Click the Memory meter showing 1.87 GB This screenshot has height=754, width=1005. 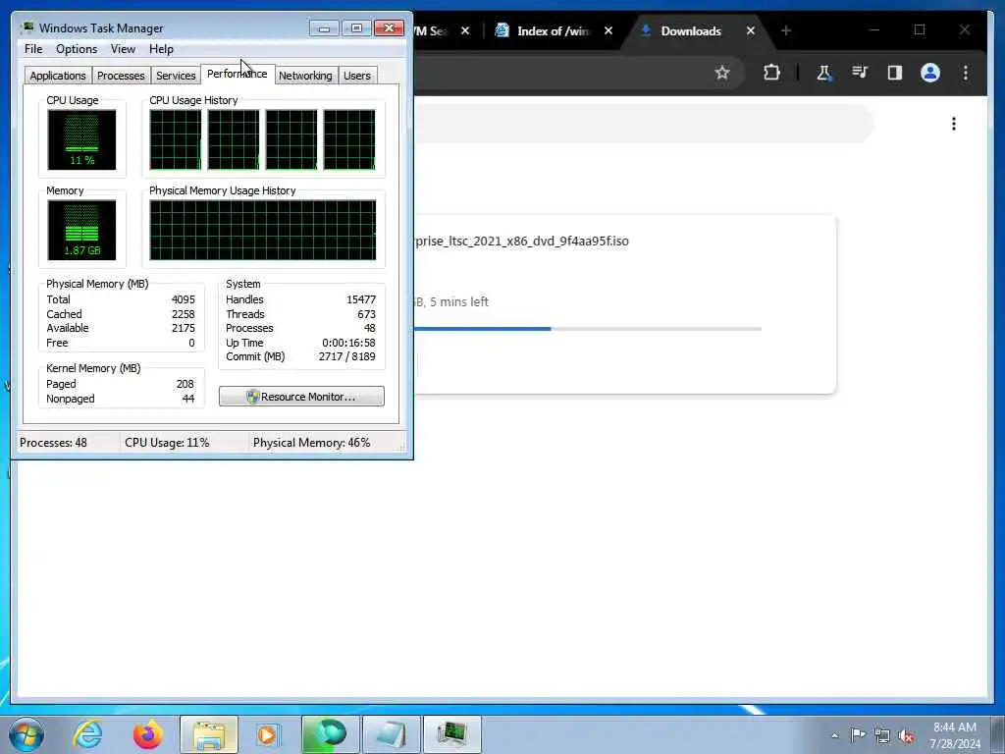(x=81, y=230)
